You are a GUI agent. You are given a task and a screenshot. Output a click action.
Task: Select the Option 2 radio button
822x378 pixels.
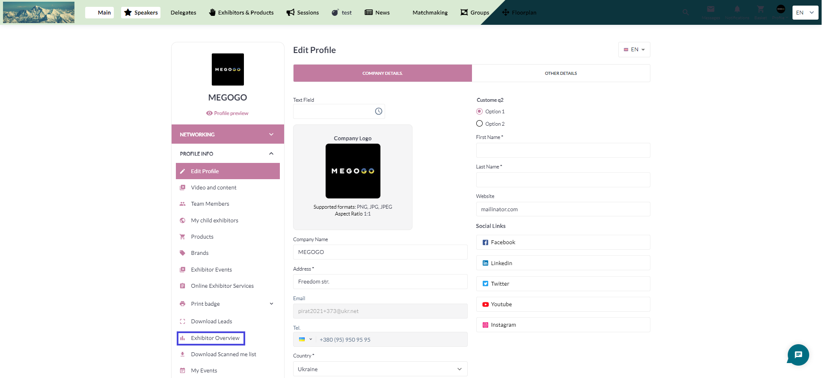click(x=479, y=124)
